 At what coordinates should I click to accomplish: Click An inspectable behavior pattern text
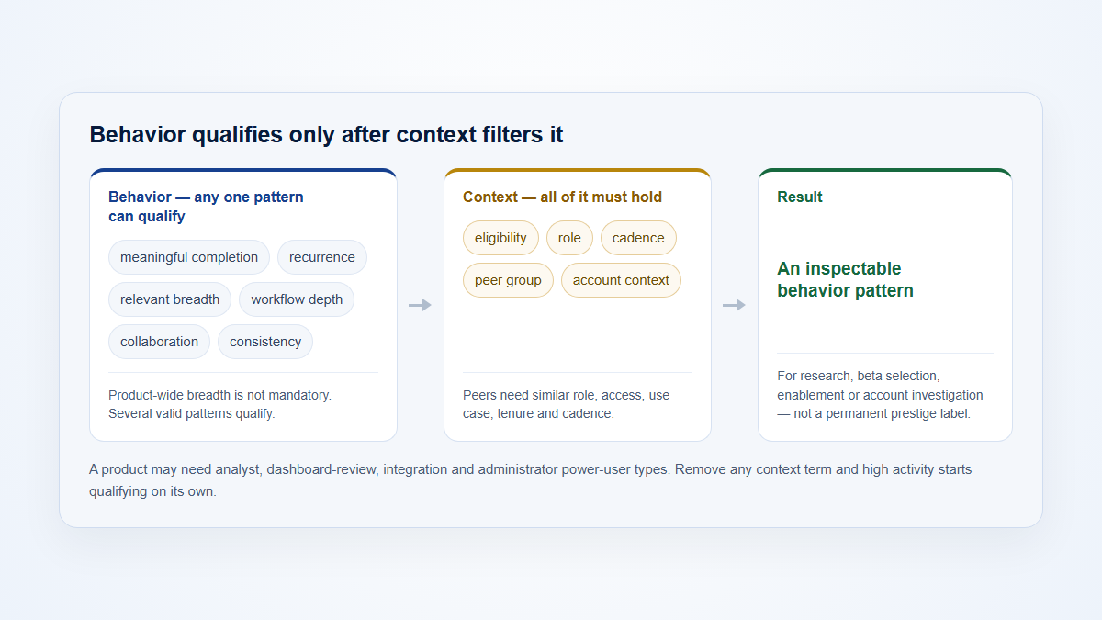[845, 280]
